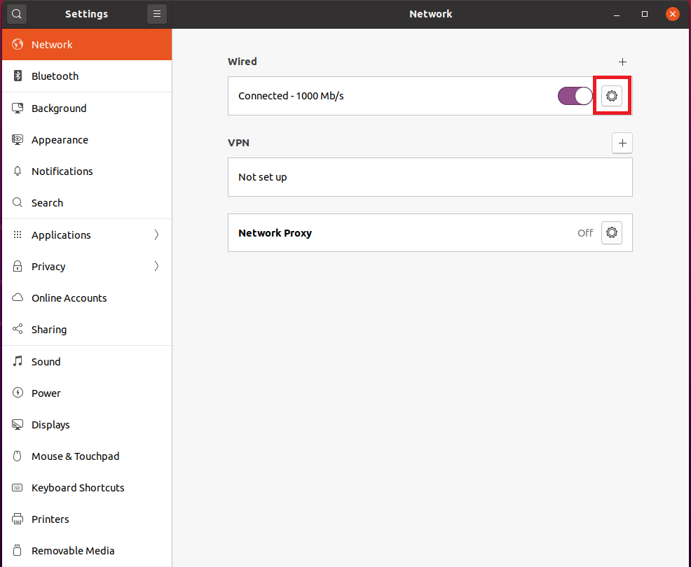The width and height of the screenshot is (691, 567).
Task: Open the hamburger menu in Settings header
Action: [x=157, y=14]
